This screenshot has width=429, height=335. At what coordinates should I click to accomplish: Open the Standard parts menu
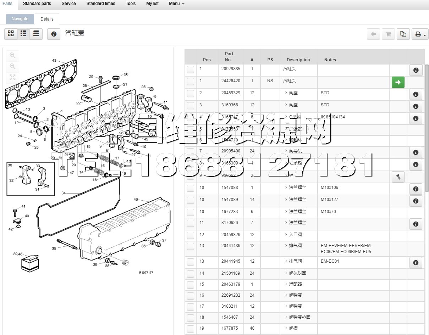[x=37, y=4]
